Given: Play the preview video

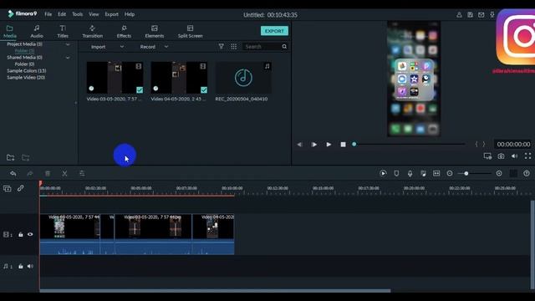Looking at the screenshot, I should [329, 145].
